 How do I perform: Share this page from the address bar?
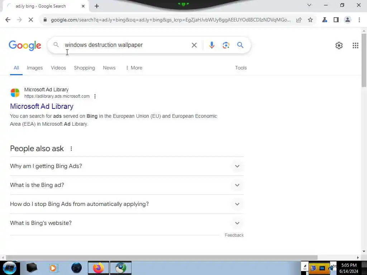[x=299, y=20]
